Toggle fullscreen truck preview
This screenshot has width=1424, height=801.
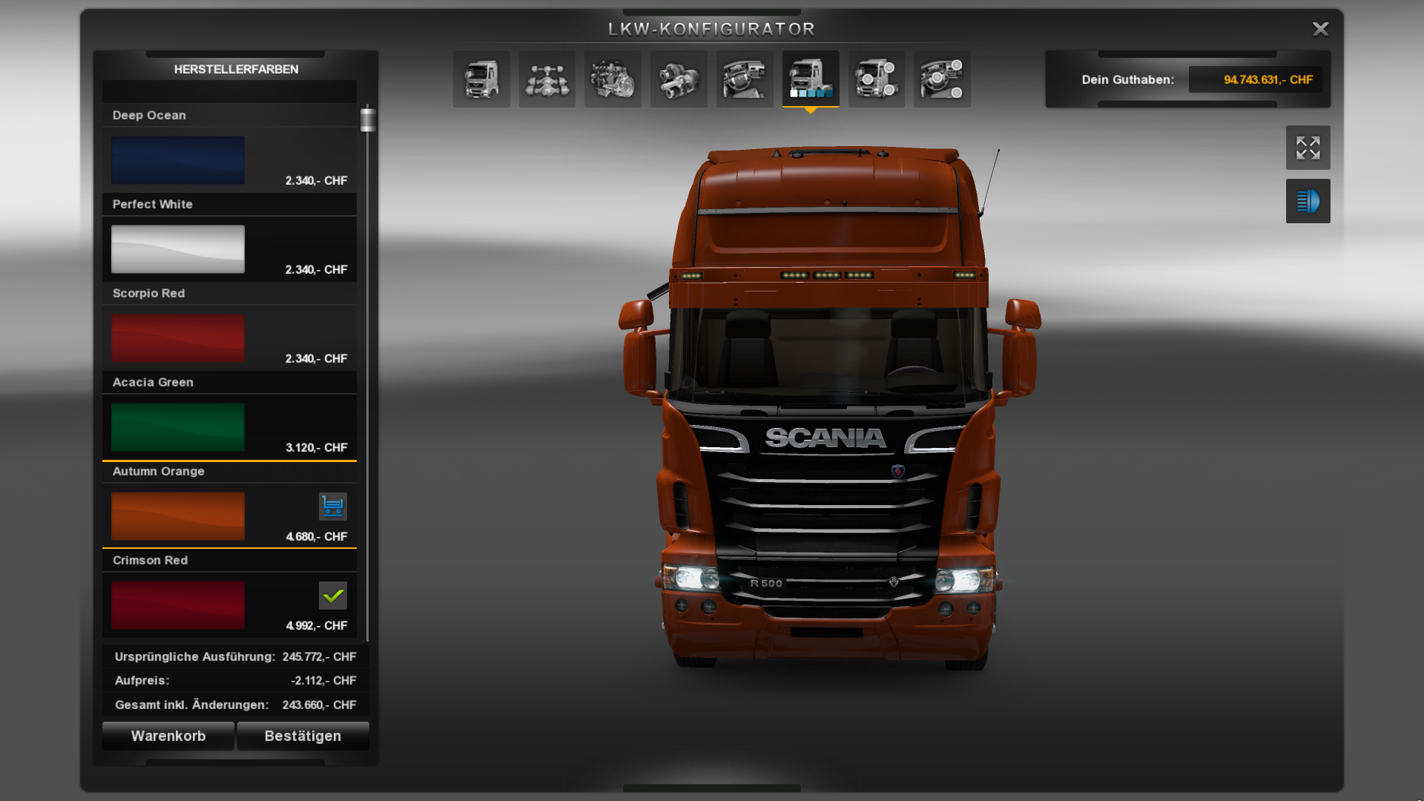[x=1308, y=148]
